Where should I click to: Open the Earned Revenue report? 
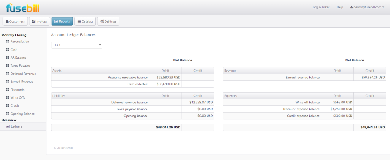tap(22, 82)
